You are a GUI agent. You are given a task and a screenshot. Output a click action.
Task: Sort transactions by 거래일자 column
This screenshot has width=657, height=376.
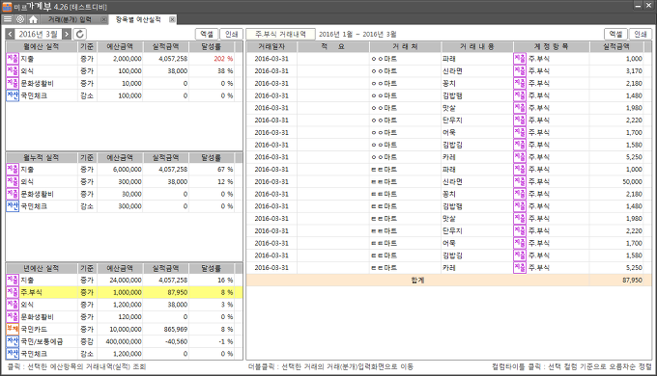271,47
